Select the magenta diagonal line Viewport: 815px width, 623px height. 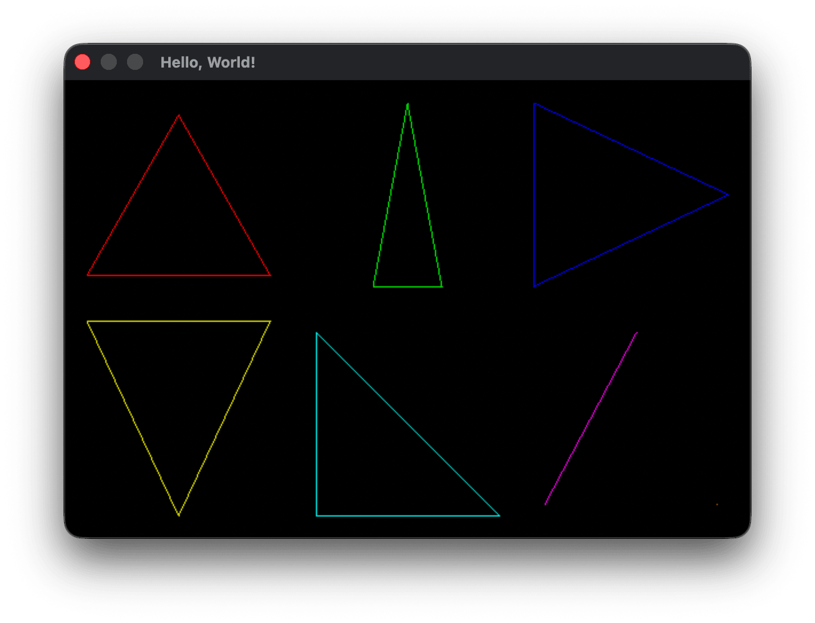[591, 419]
